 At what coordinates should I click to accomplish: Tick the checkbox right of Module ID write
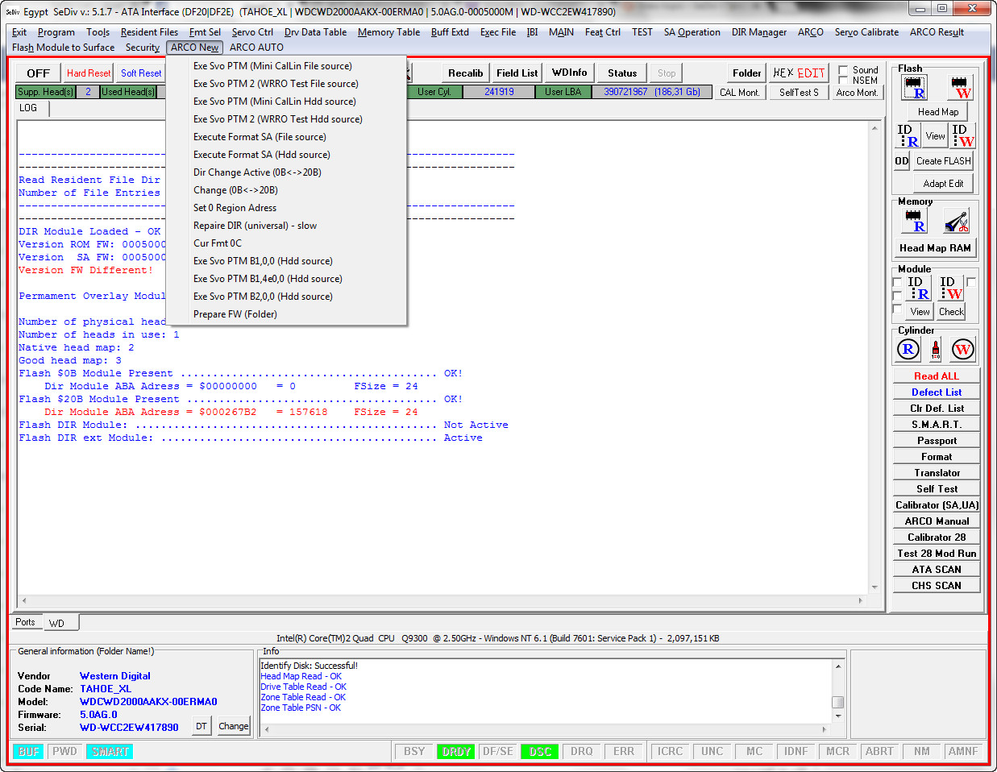(x=971, y=282)
